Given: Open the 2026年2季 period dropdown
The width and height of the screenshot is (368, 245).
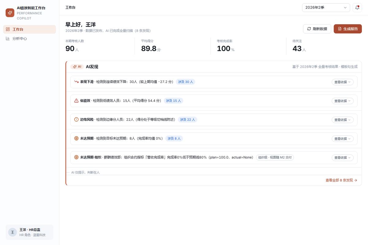Looking at the screenshot, I should 326,7.
